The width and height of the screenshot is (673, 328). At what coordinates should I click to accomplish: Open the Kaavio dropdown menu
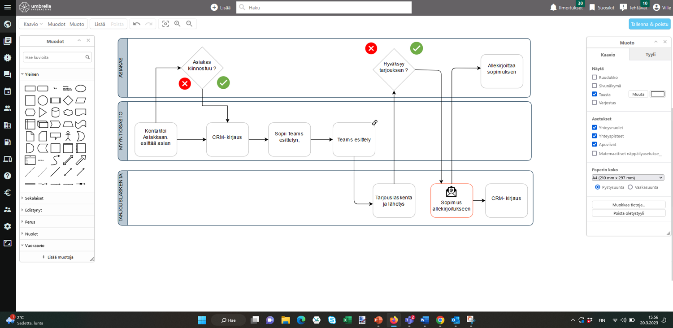33,24
